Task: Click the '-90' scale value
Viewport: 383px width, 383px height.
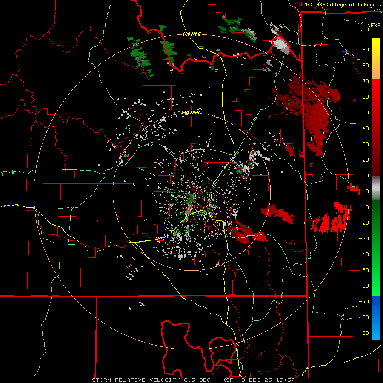Action: tap(364, 333)
